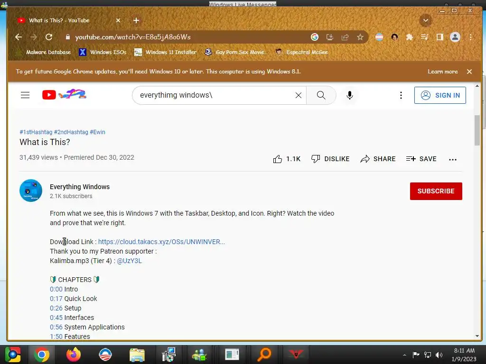Click the Chrome profile avatar icon
The image size is (486, 364).
click(455, 37)
